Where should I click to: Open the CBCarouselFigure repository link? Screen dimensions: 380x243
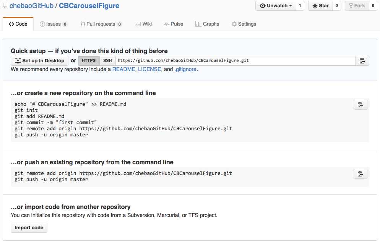point(89,6)
